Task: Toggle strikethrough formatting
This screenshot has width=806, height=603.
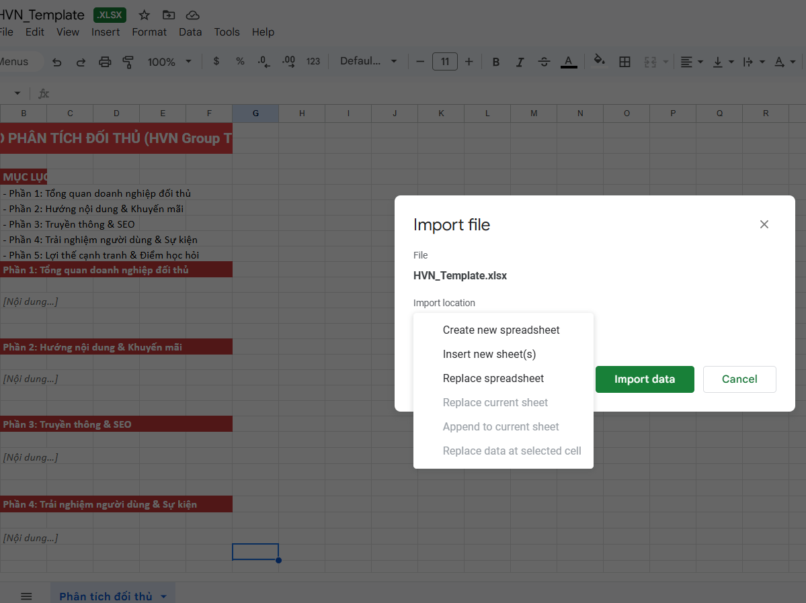Action: (x=544, y=62)
